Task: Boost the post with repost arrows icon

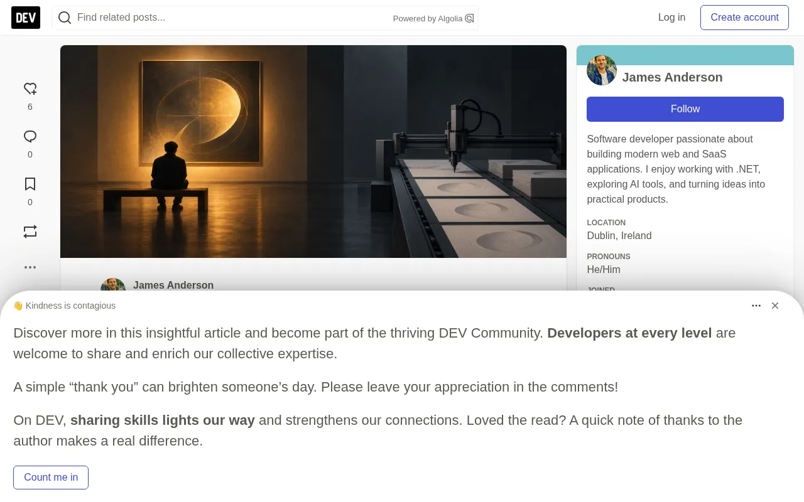Action: (x=30, y=232)
